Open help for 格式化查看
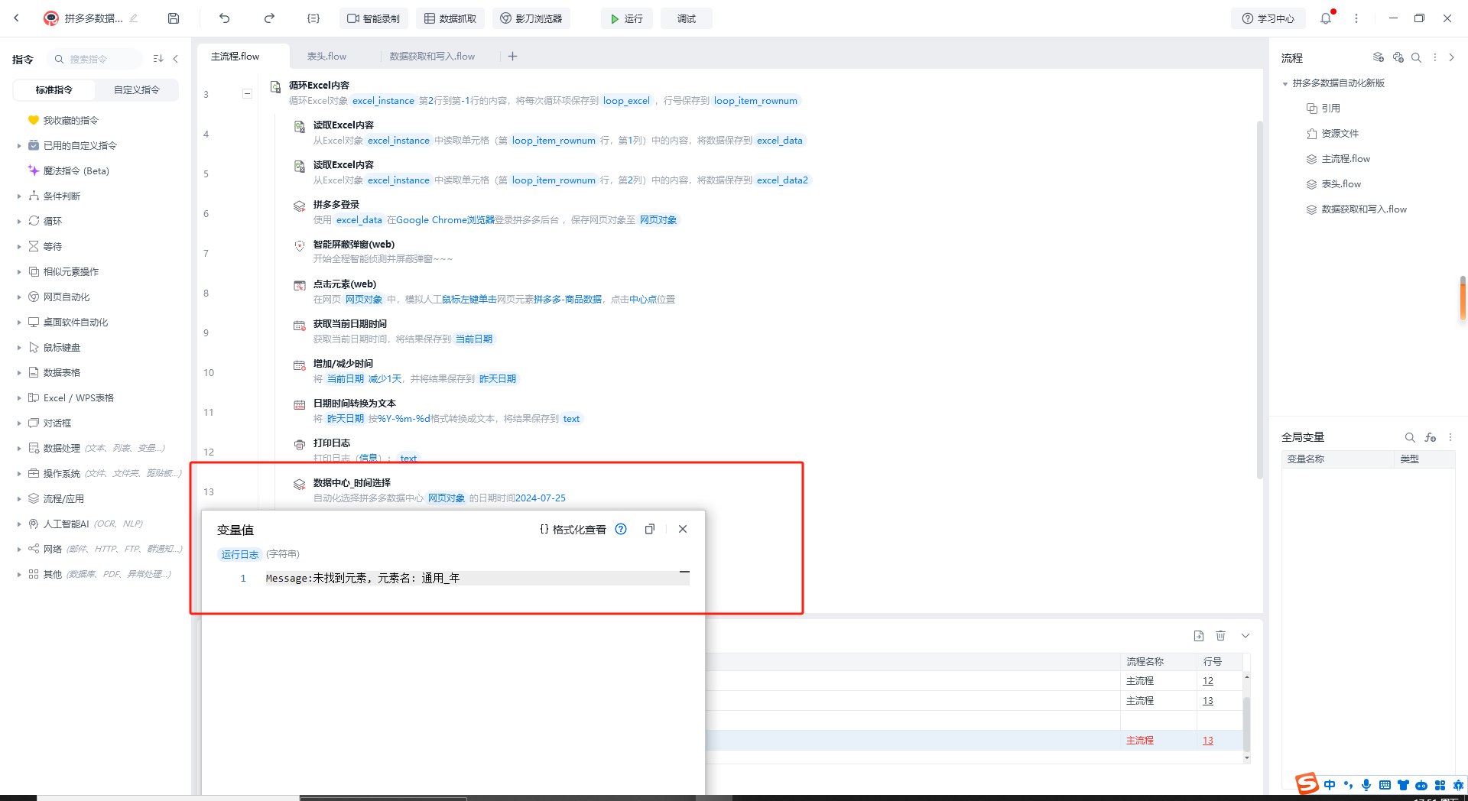The image size is (1468, 801). point(621,529)
